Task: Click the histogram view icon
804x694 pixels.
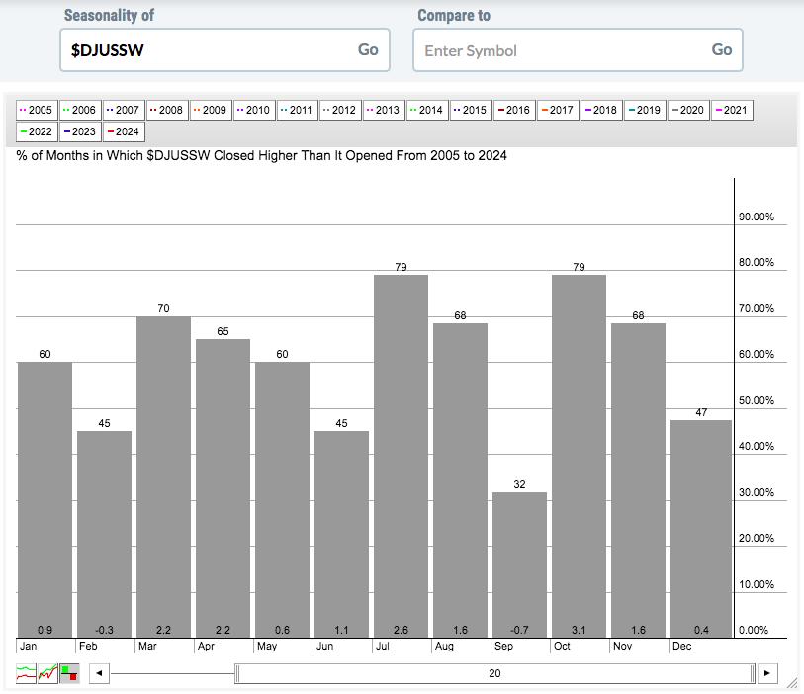Action: coord(69,674)
